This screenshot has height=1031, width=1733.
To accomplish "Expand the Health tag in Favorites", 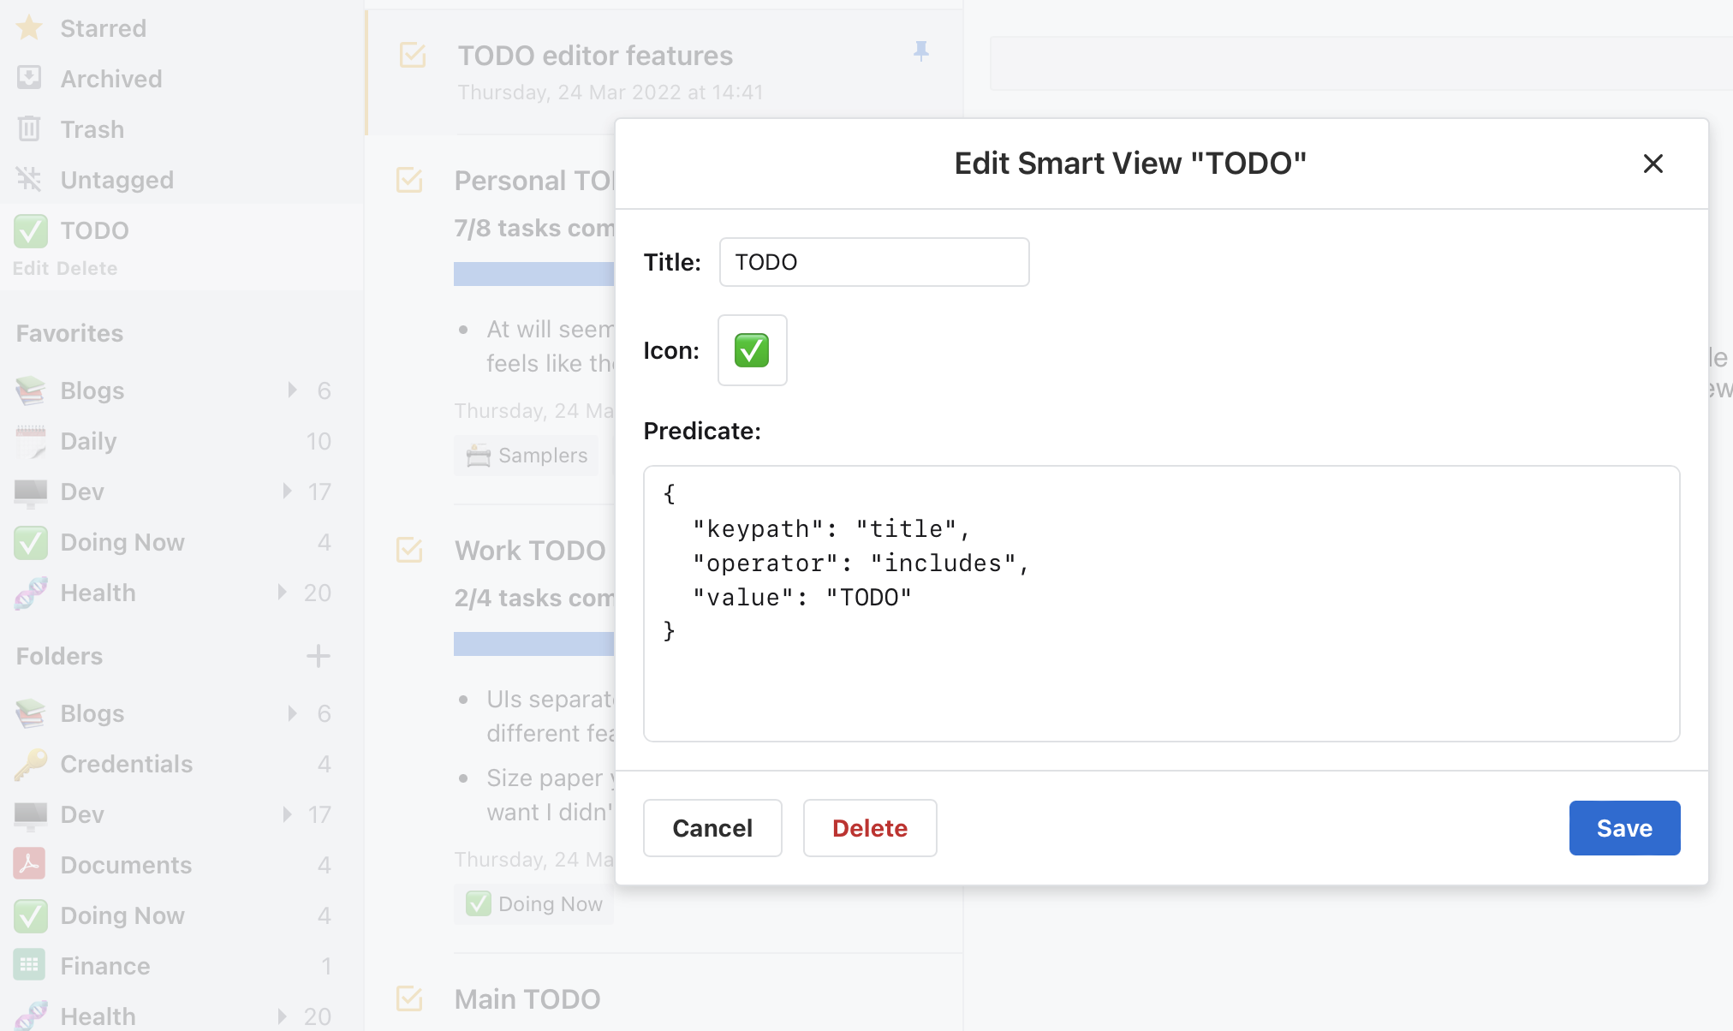I will [282, 593].
